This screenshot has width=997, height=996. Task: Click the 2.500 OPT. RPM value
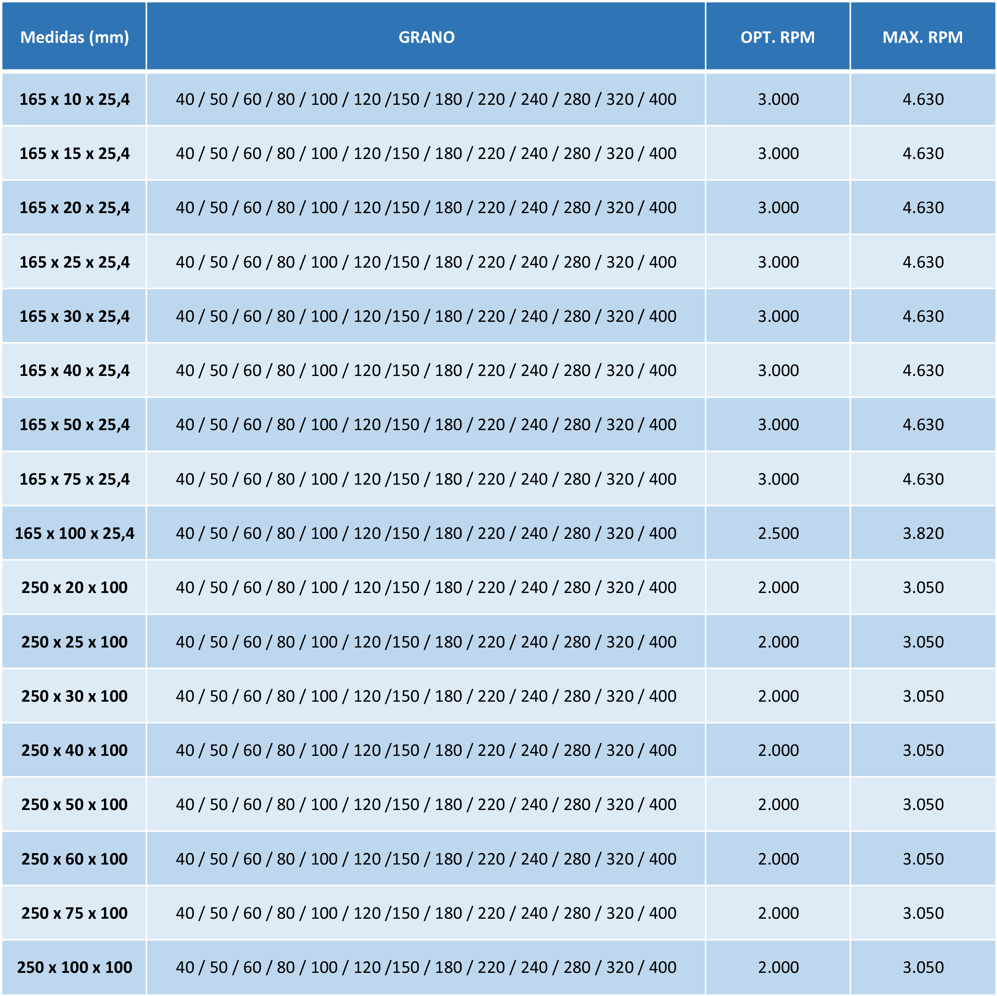[x=778, y=533]
